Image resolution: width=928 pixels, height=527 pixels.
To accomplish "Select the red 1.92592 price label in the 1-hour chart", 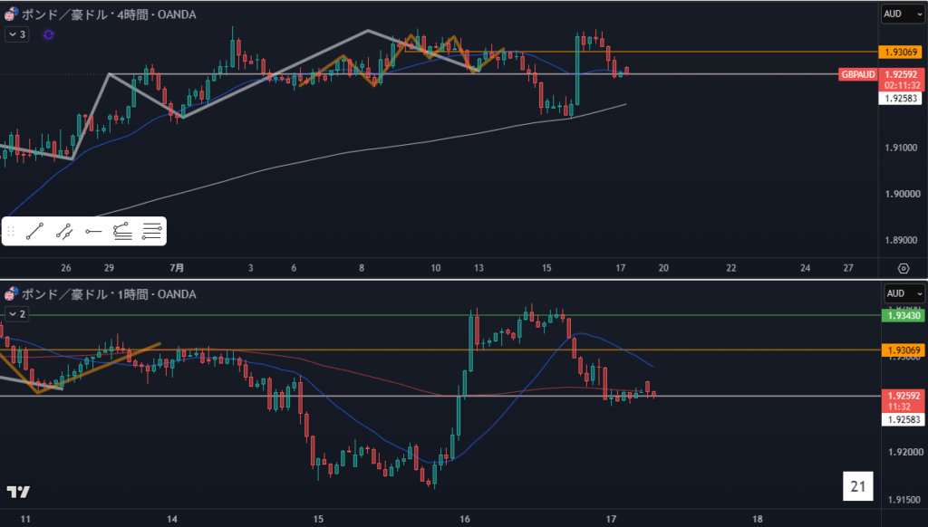I will coord(903,396).
